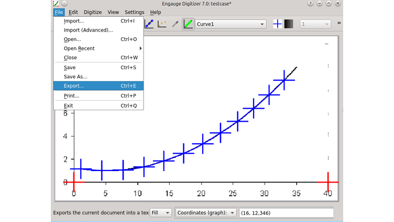Click the red axis point at 40

coord(328,182)
